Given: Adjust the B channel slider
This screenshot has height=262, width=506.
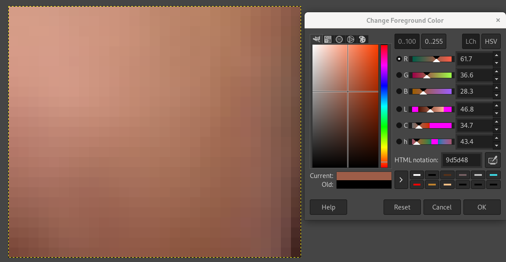Looking at the screenshot, I should [432, 91].
